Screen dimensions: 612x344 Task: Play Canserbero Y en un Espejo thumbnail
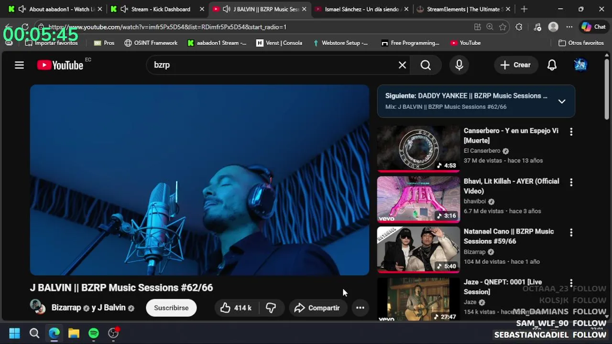[418, 149]
